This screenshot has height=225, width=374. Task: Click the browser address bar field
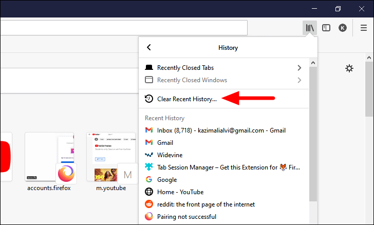pos(123,28)
